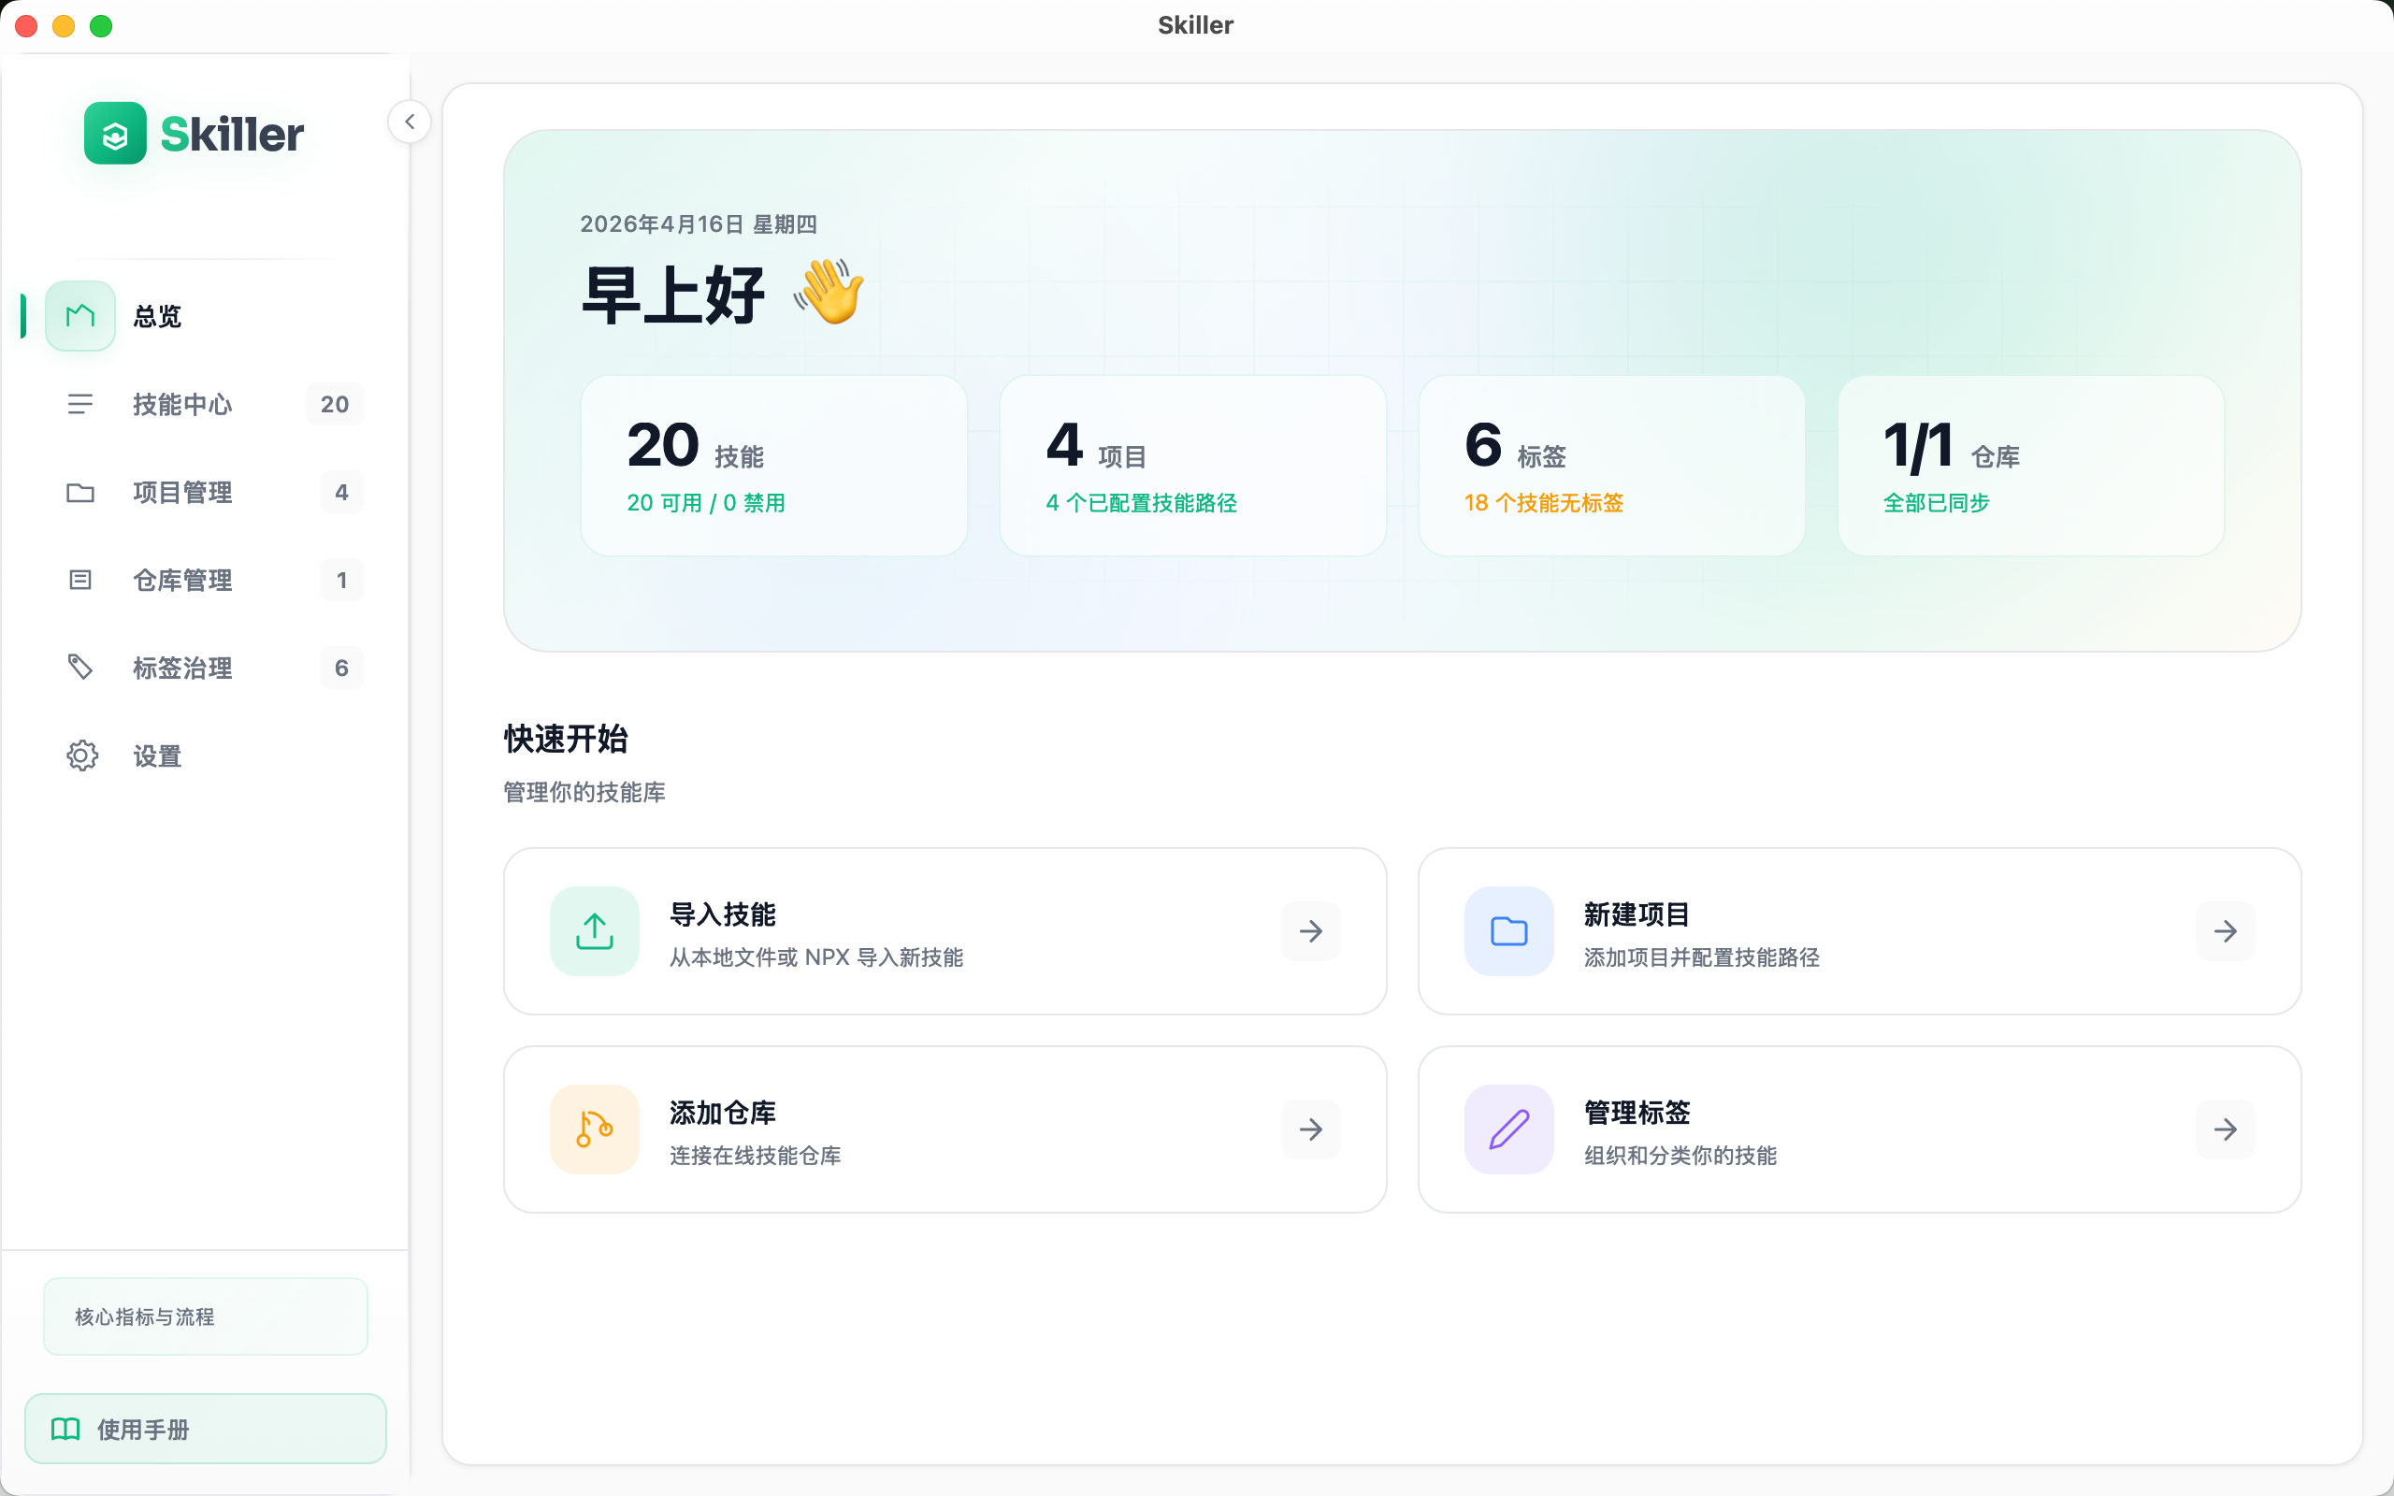Open 设置 via the gear icon
2394x1496 pixels.
coord(82,755)
